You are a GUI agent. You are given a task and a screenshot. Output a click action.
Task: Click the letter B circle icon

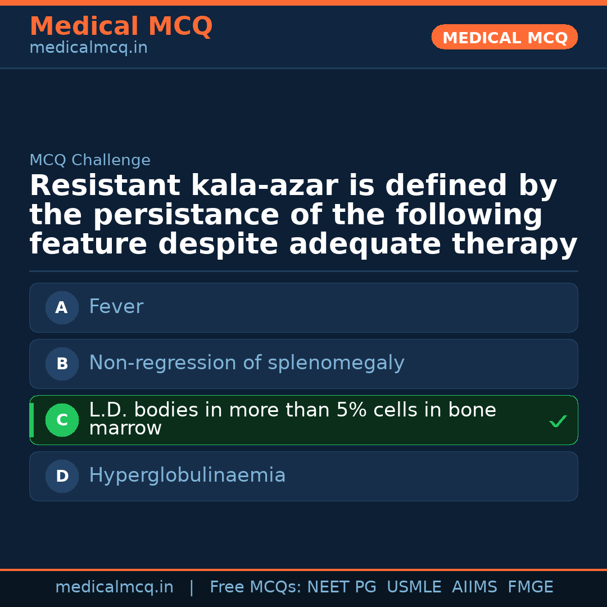pyautogui.click(x=62, y=364)
